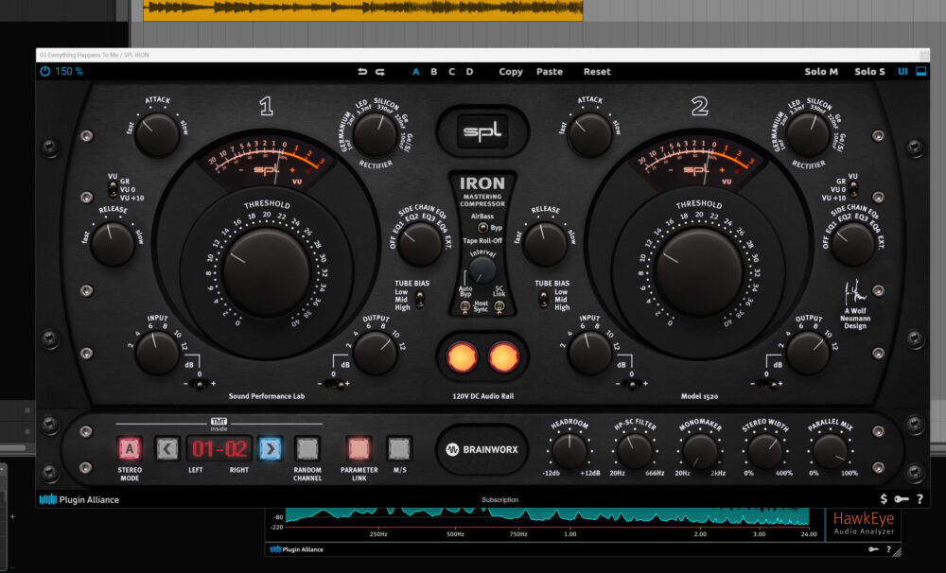Toggle the Stereo Mode A button
946x573 pixels.
click(x=129, y=449)
